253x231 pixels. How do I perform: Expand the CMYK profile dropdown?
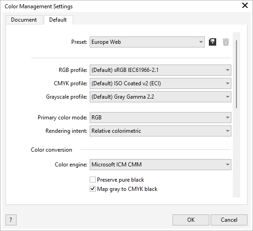pos(161,83)
